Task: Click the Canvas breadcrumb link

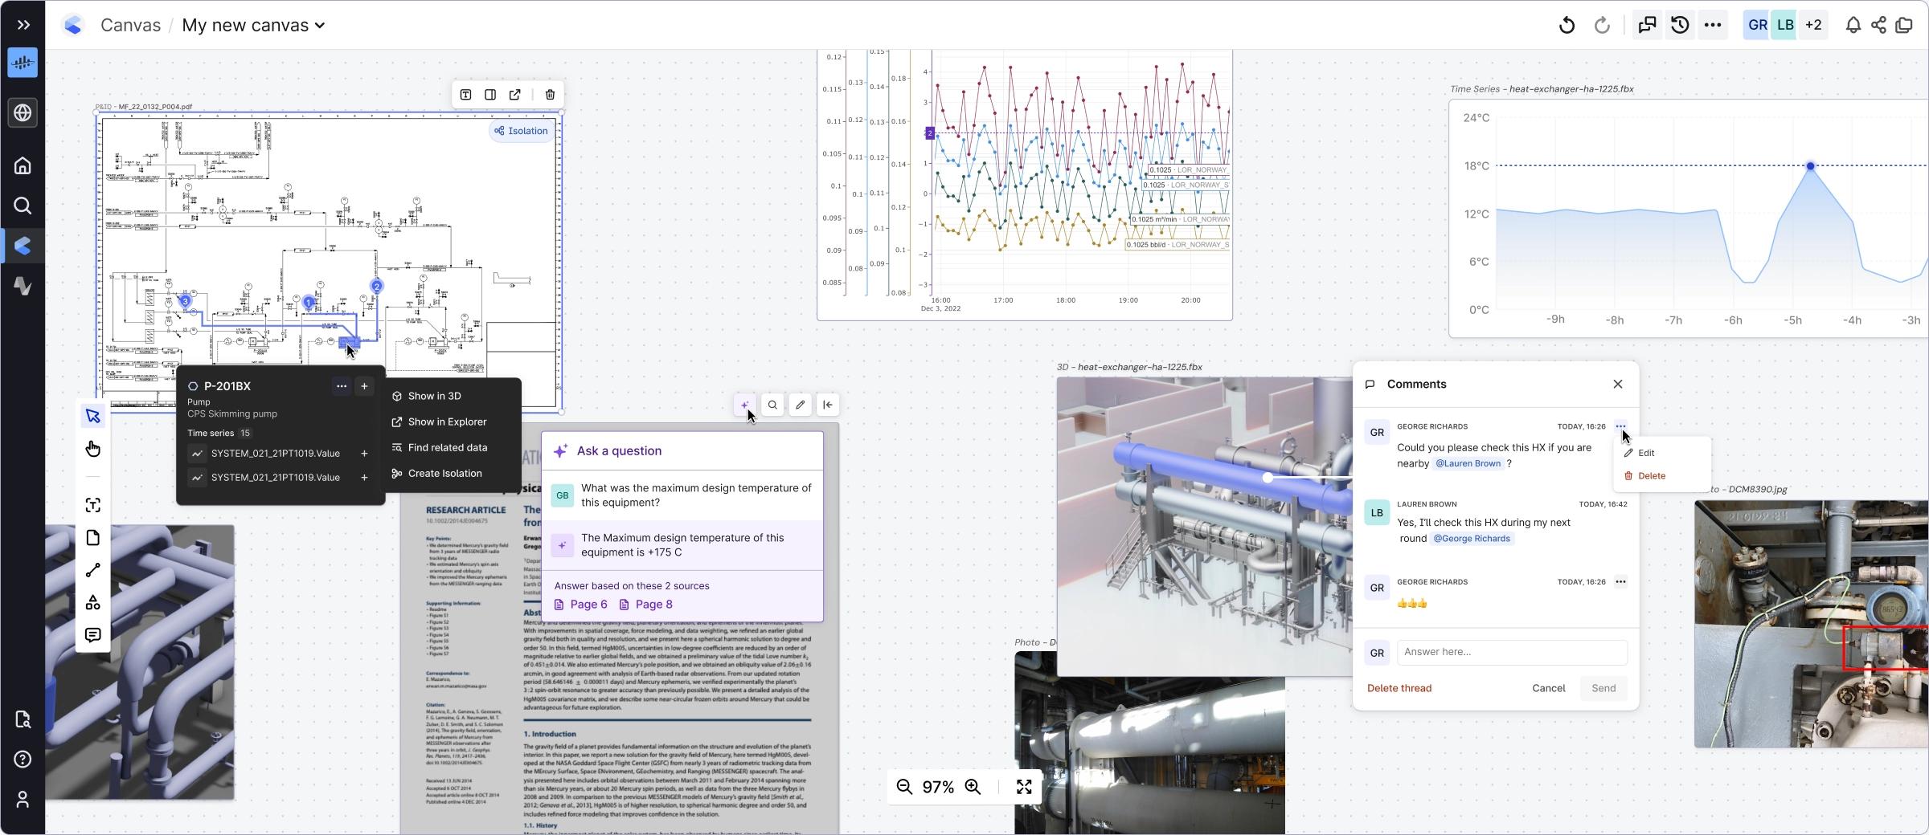Action: pyautogui.click(x=130, y=25)
